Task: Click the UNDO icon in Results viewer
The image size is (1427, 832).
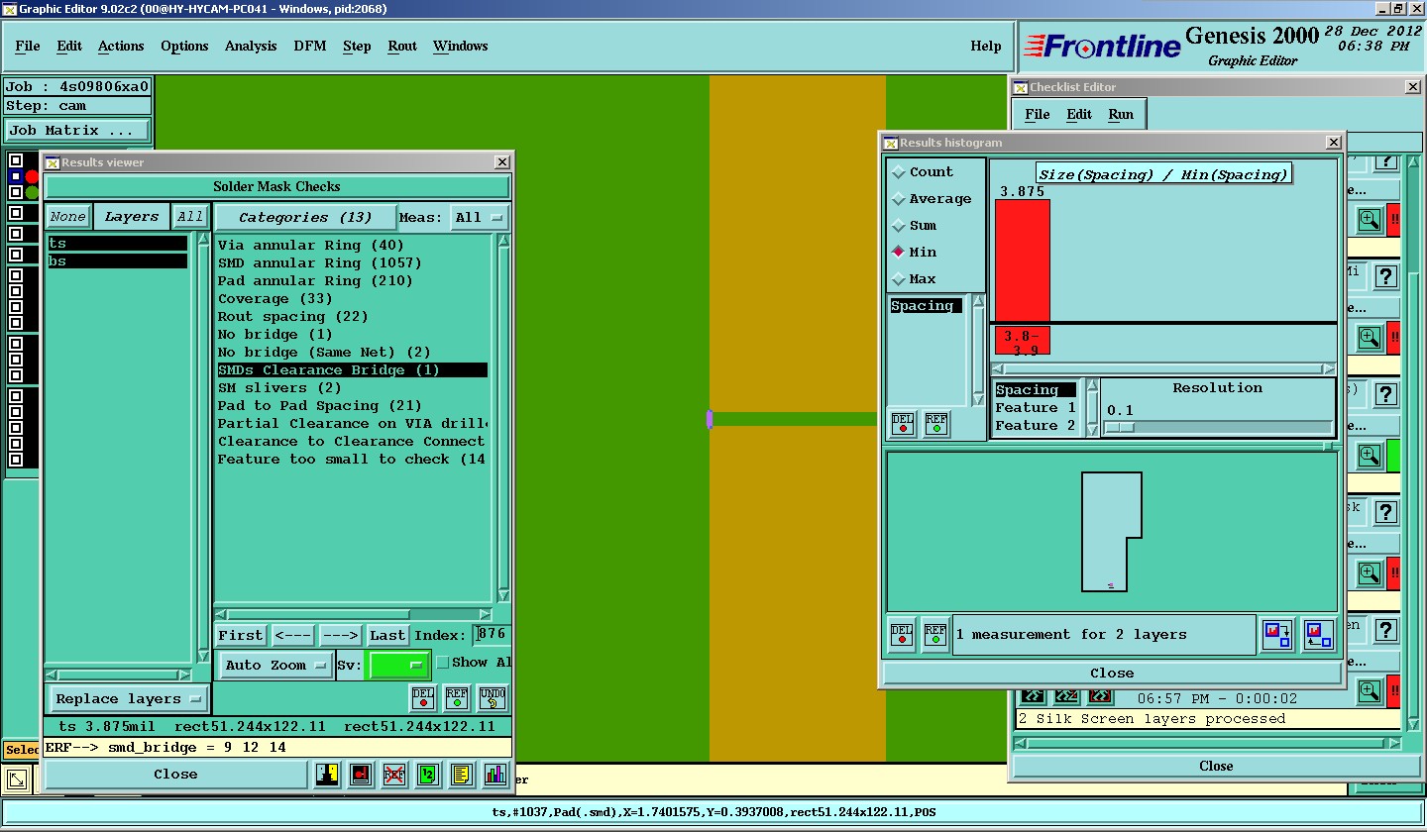Action: tap(492, 698)
